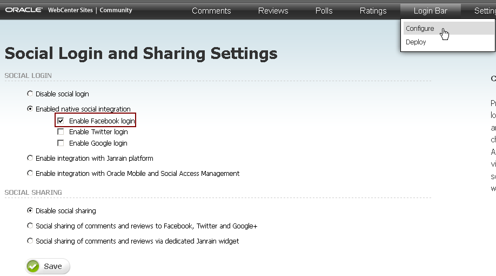
Task: Open the Login Bar menu
Action: [x=430, y=11]
